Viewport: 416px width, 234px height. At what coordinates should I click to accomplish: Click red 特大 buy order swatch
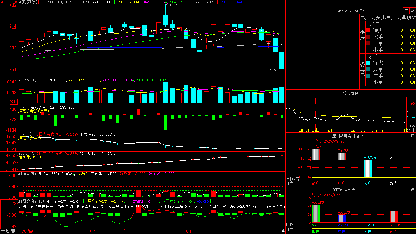368,30
